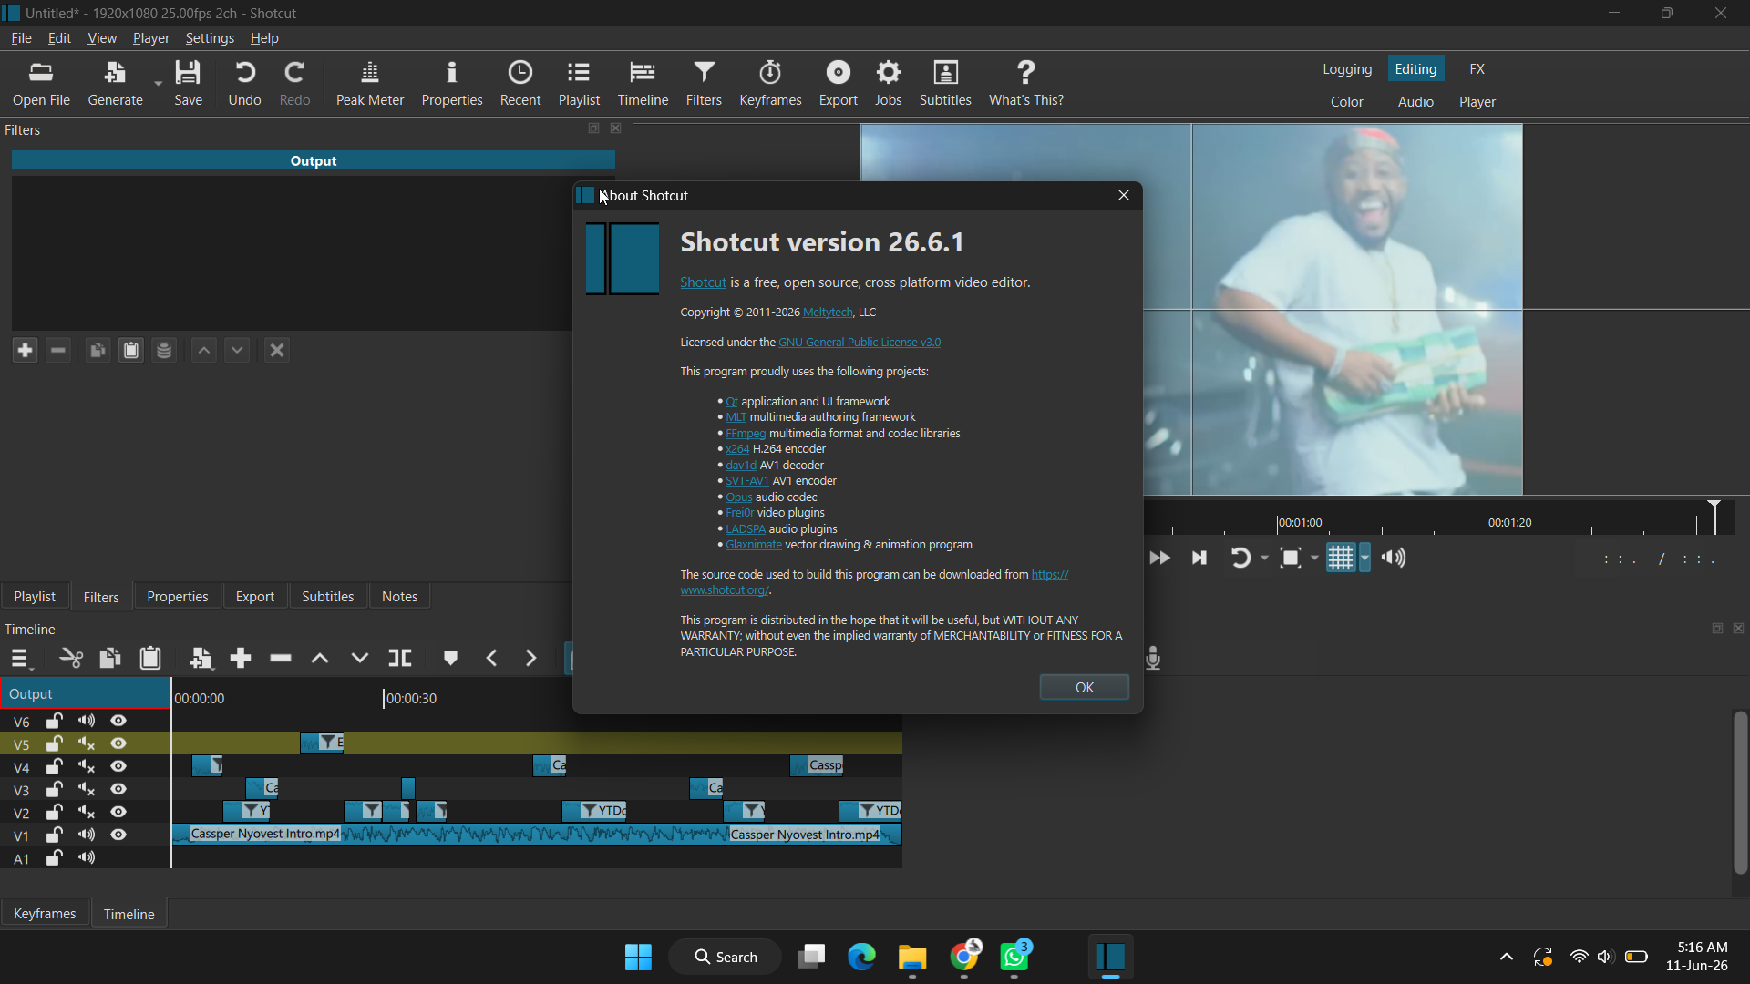This screenshot has width=1750, height=984.
Task: Paste filters using the clipboard icon
Action: (131, 351)
